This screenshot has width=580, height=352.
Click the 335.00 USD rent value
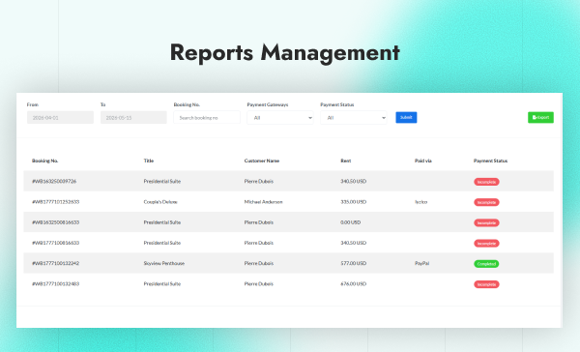coord(353,202)
